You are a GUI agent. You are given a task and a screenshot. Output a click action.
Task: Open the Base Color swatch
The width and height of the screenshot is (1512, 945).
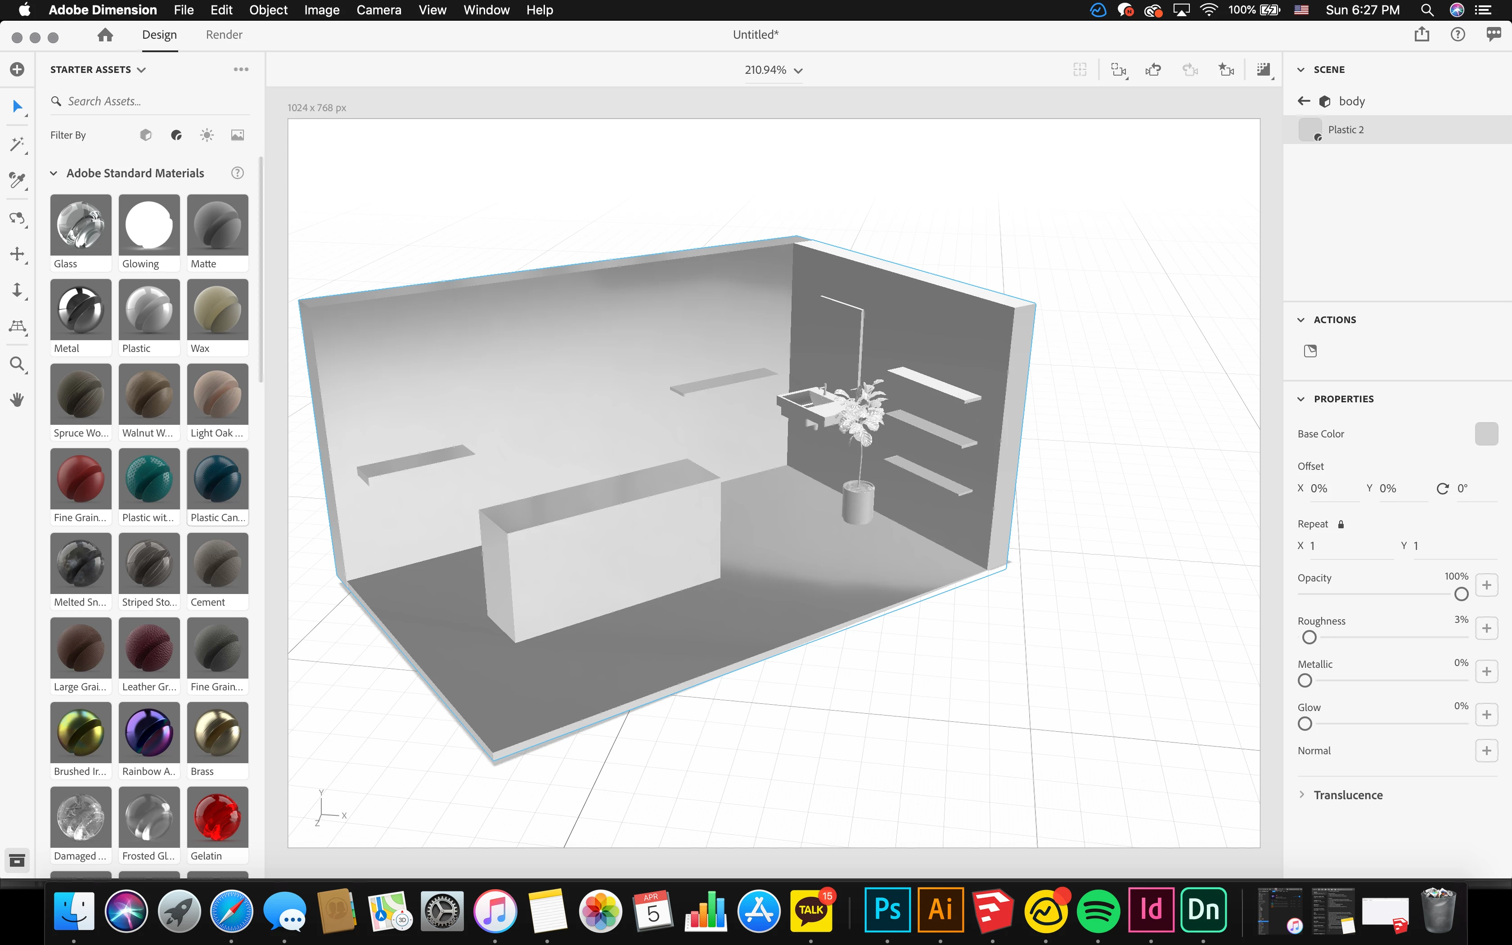tap(1486, 434)
